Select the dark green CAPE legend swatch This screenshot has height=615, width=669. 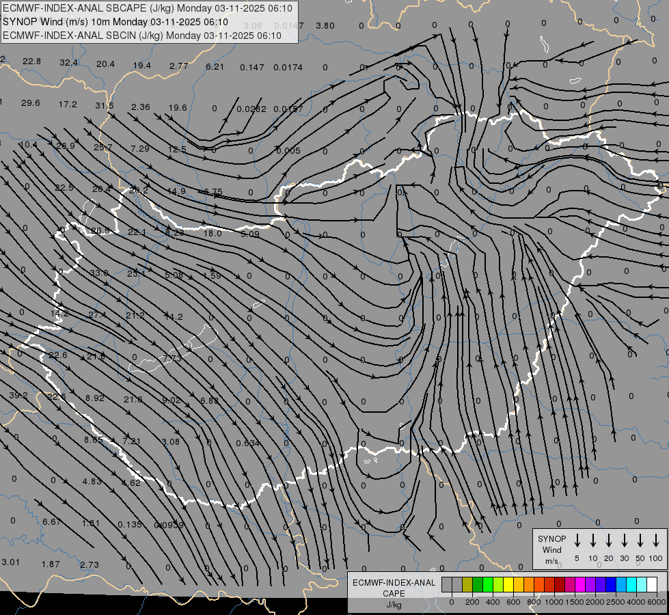click(478, 584)
